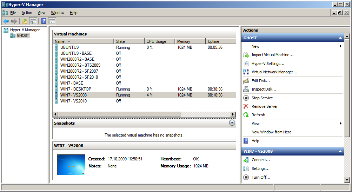Go back with the blue Back arrow

coord(6,21)
